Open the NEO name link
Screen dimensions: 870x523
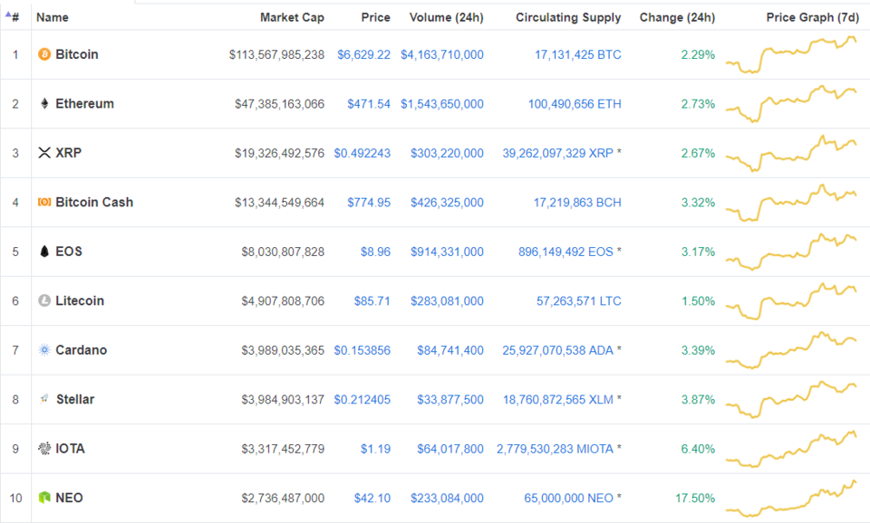click(69, 498)
